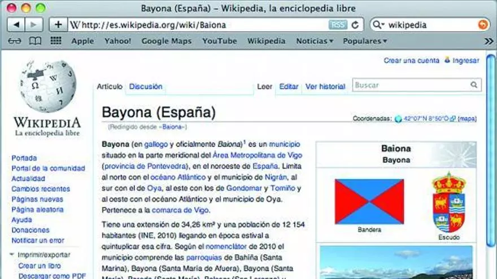Click the browser Forward arrow button
The width and height of the screenshot is (497, 279).
(x=34, y=25)
